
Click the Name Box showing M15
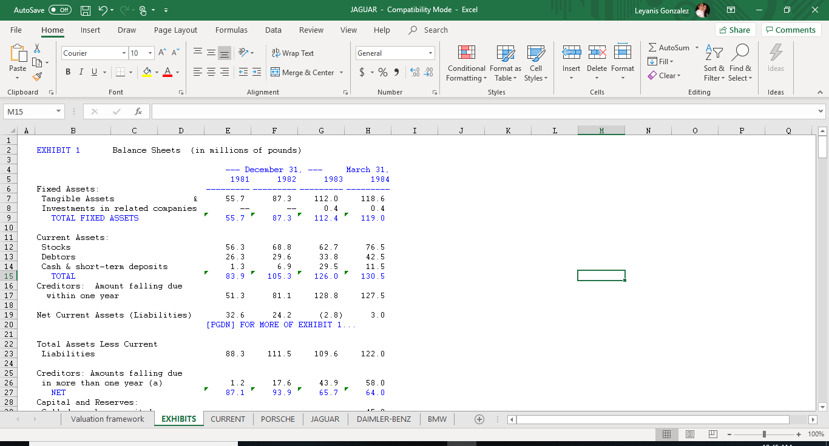pos(30,111)
